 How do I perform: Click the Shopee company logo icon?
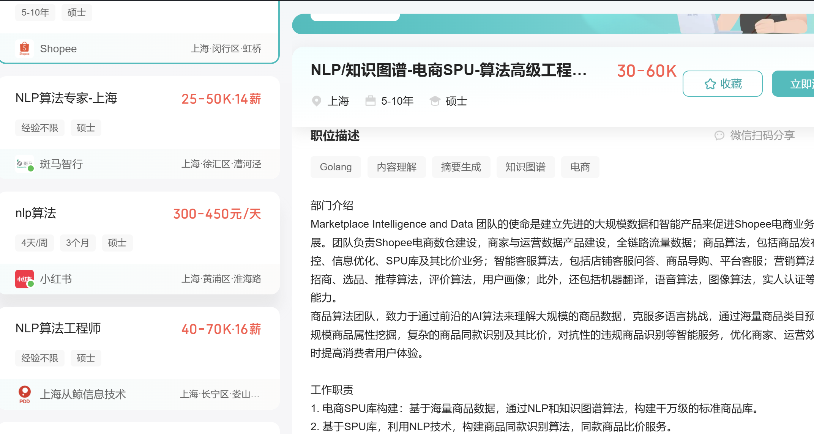point(24,49)
